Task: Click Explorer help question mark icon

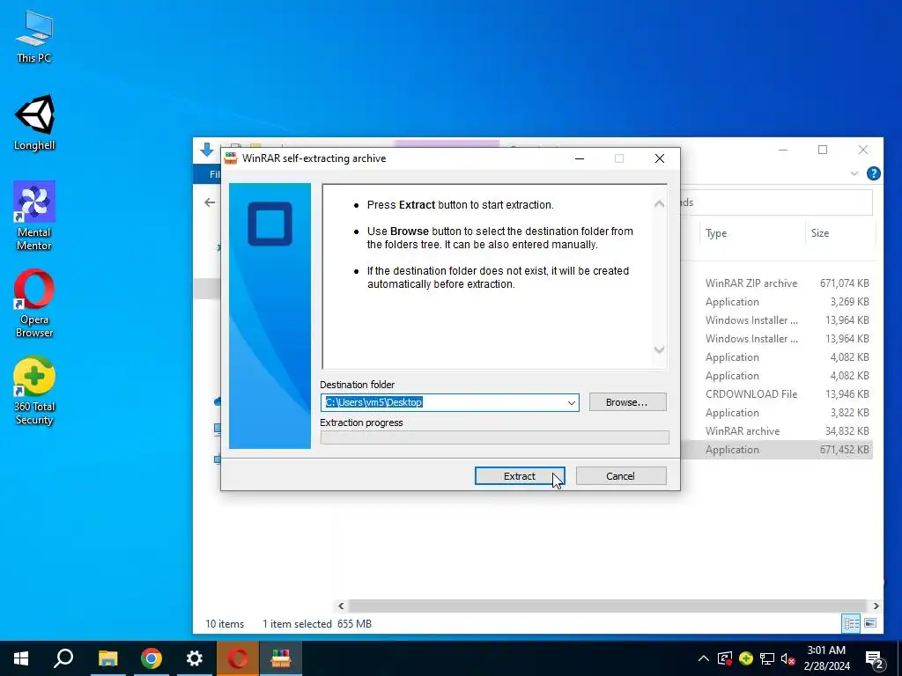Action: coord(873,173)
